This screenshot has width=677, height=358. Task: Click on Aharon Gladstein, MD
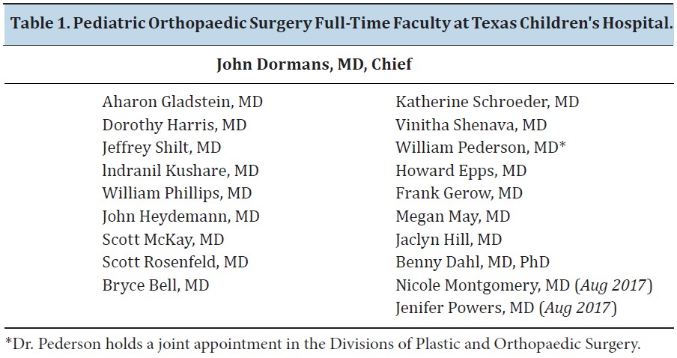(x=183, y=102)
